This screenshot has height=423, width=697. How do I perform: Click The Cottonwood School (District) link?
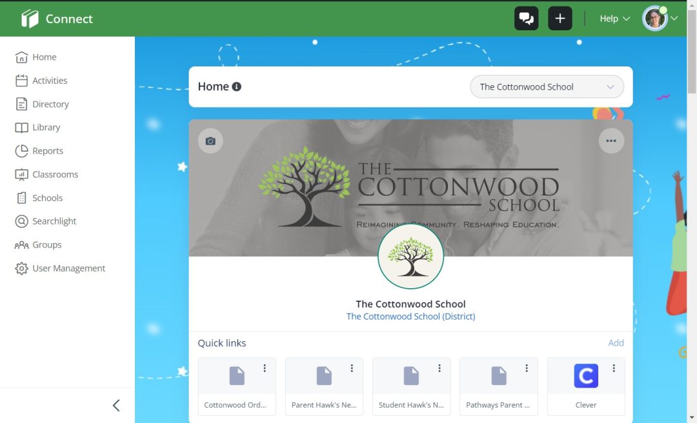(x=410, y=317)
